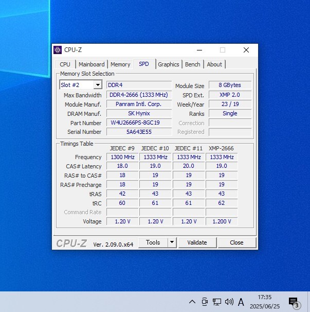
Task: Click the DDR4 memory type field
Action: [x=139, y=85]
